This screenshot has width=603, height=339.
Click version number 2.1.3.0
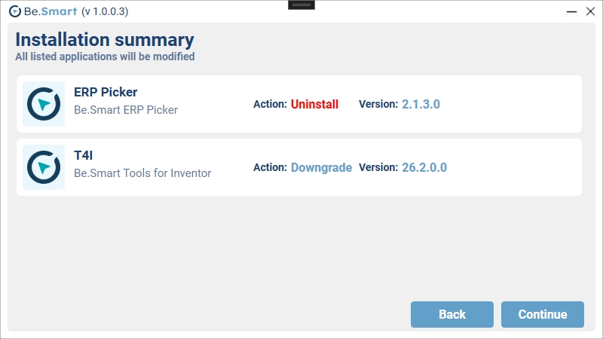click(421, 105)
